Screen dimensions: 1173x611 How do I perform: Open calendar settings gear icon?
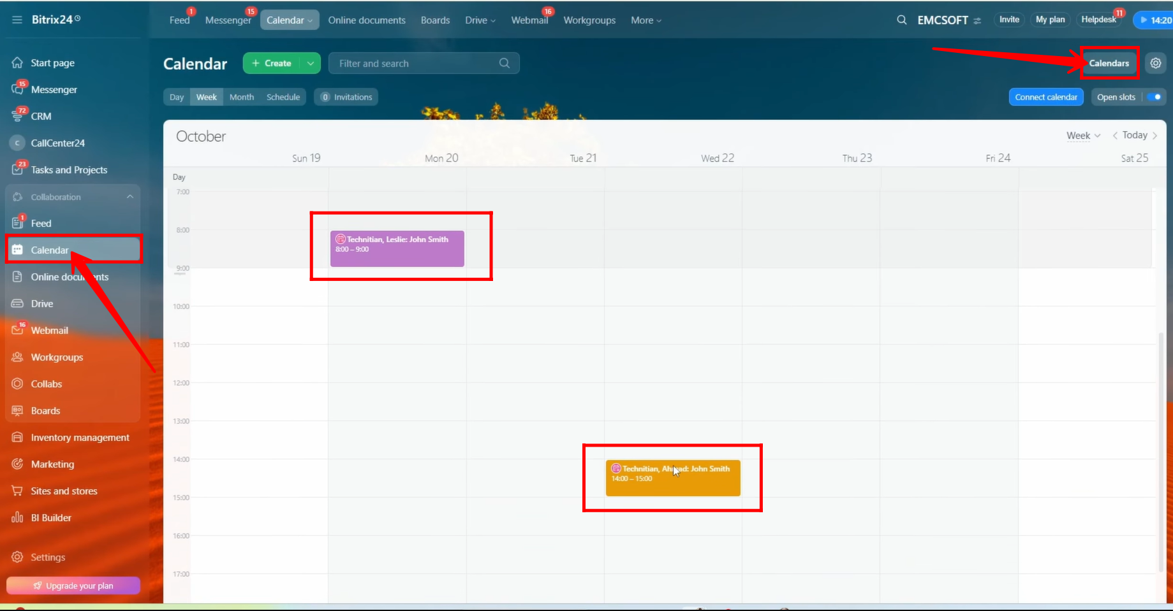coord(1155,63)
